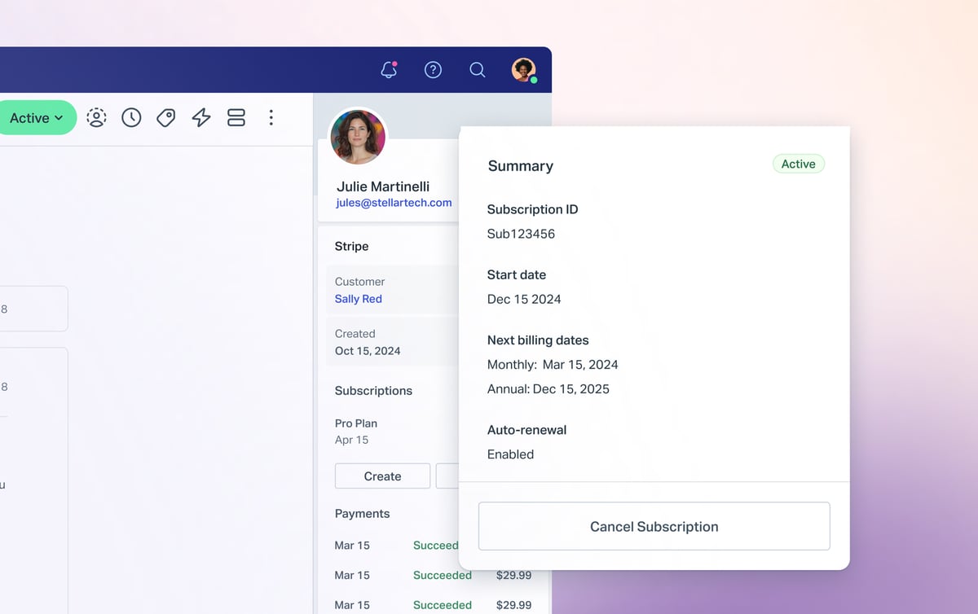This screenshot has height=614, width=978.
Task: Click the tag label icon
Action: point(166,118)
